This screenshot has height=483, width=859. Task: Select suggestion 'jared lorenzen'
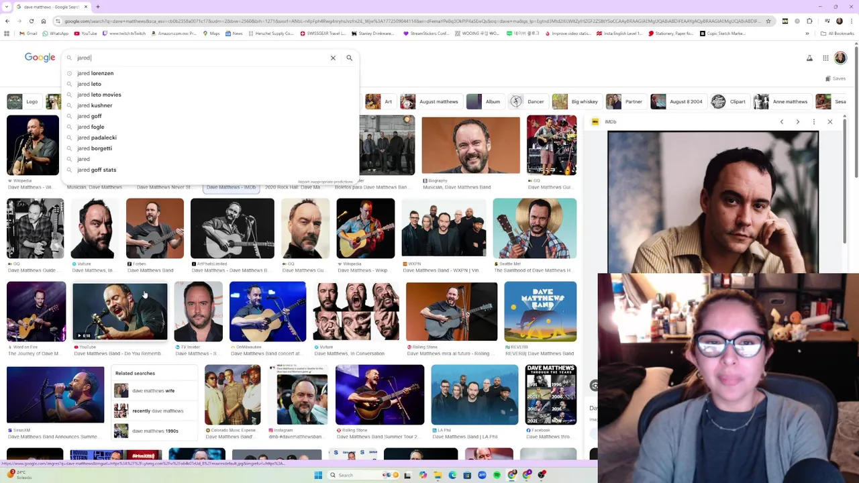210,73
